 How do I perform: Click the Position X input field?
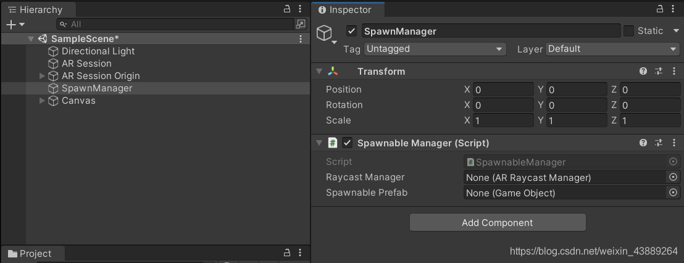point(503,90)
